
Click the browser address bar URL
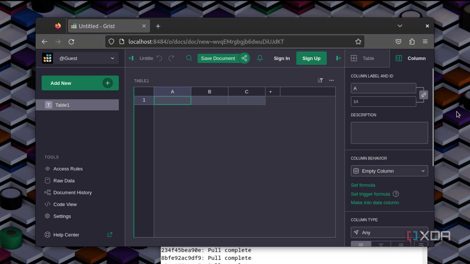pyautogui.click(x=206, y=42)
